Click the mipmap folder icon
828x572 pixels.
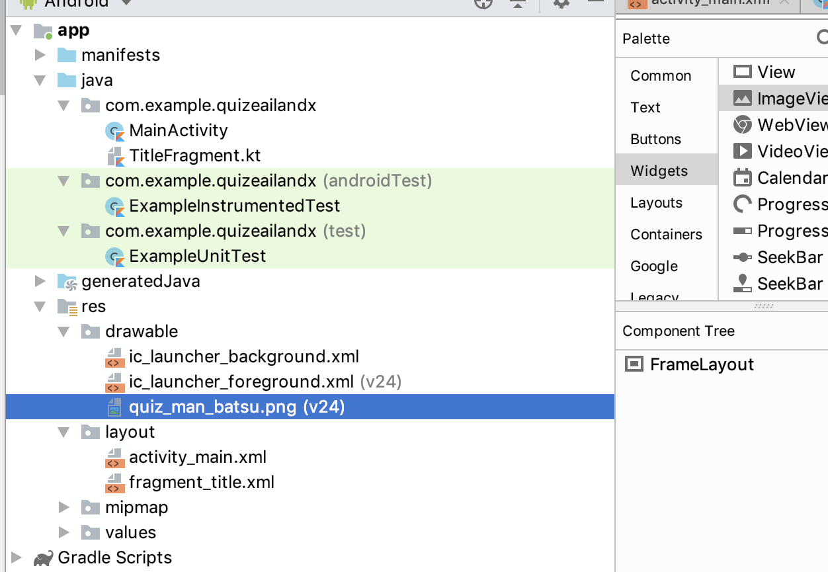click(91, 507)
